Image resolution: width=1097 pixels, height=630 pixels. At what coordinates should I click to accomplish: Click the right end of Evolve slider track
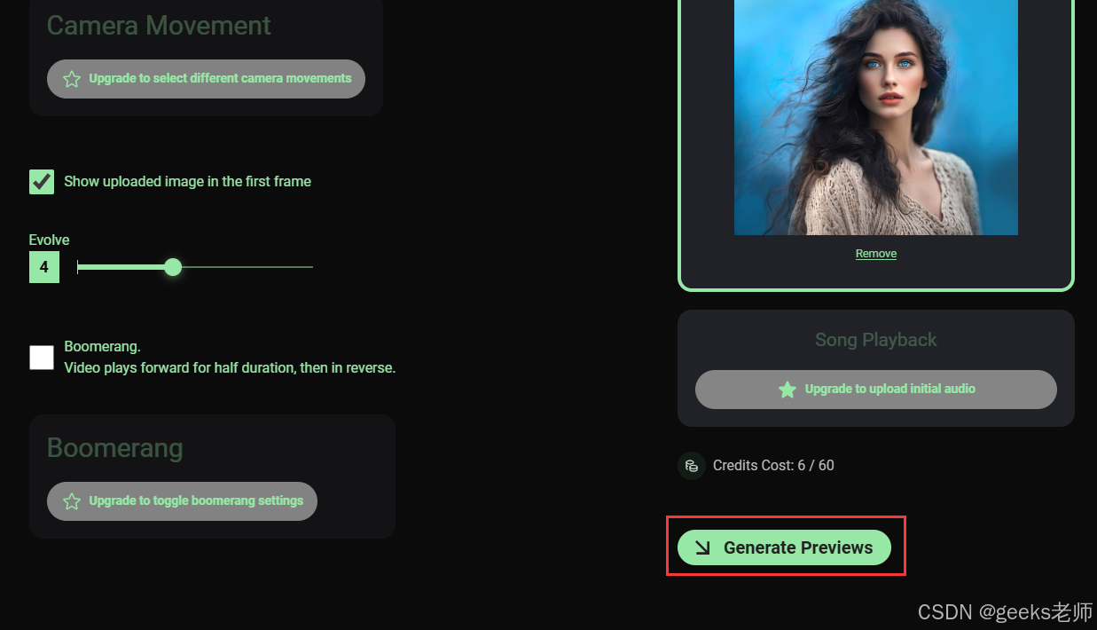click(x=310, y=267)
